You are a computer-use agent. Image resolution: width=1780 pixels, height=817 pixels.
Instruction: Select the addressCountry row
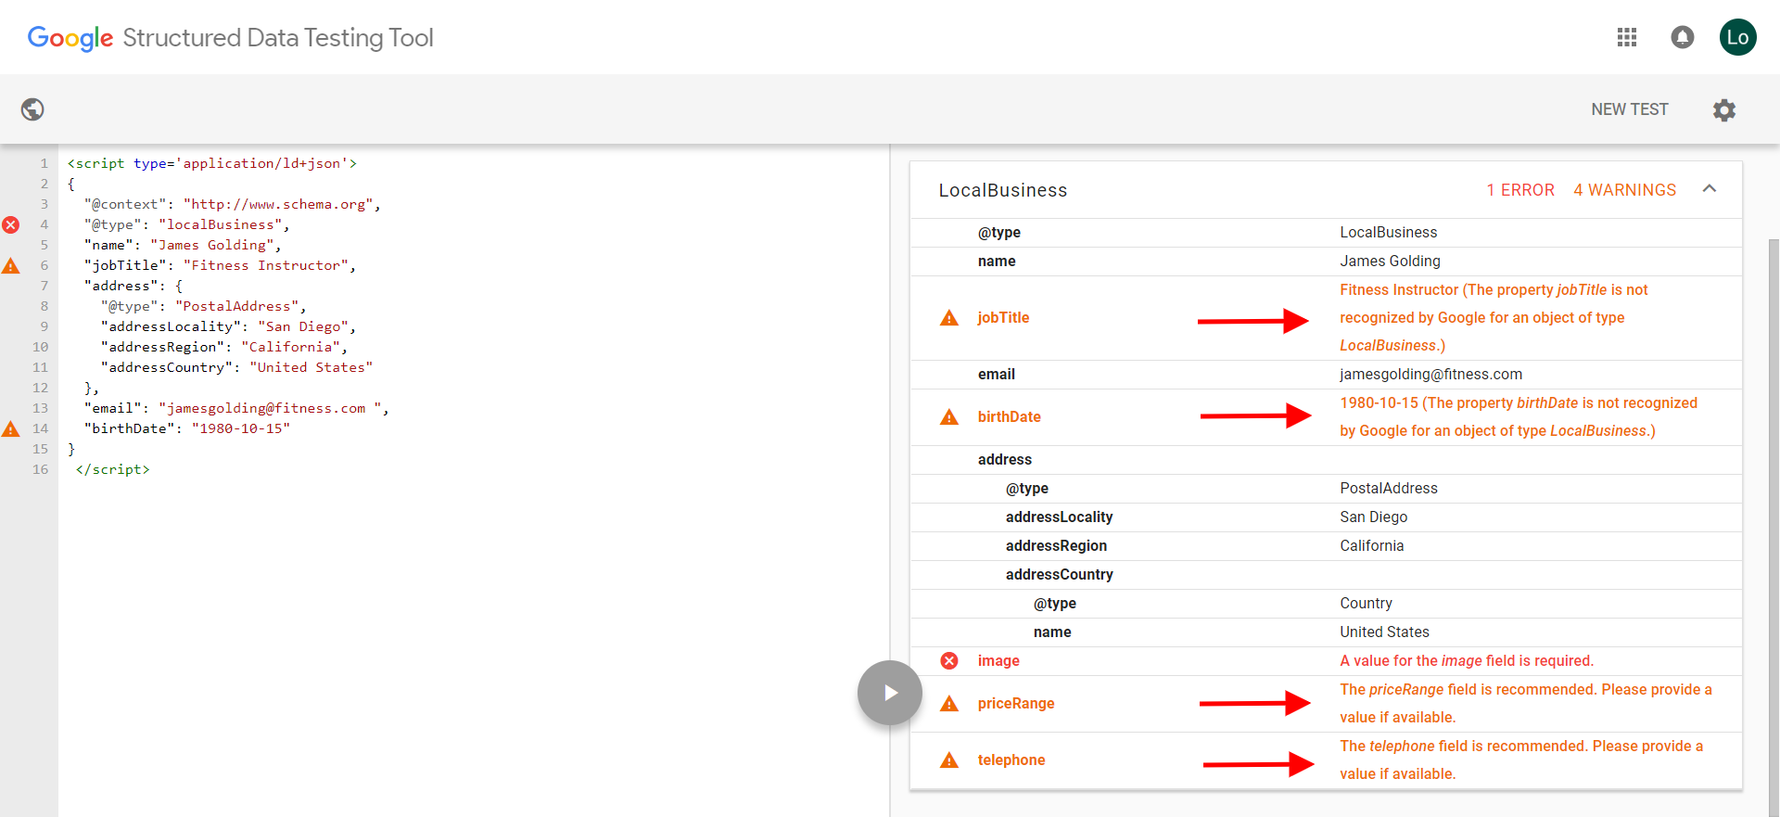click(x=1326, y=574)
